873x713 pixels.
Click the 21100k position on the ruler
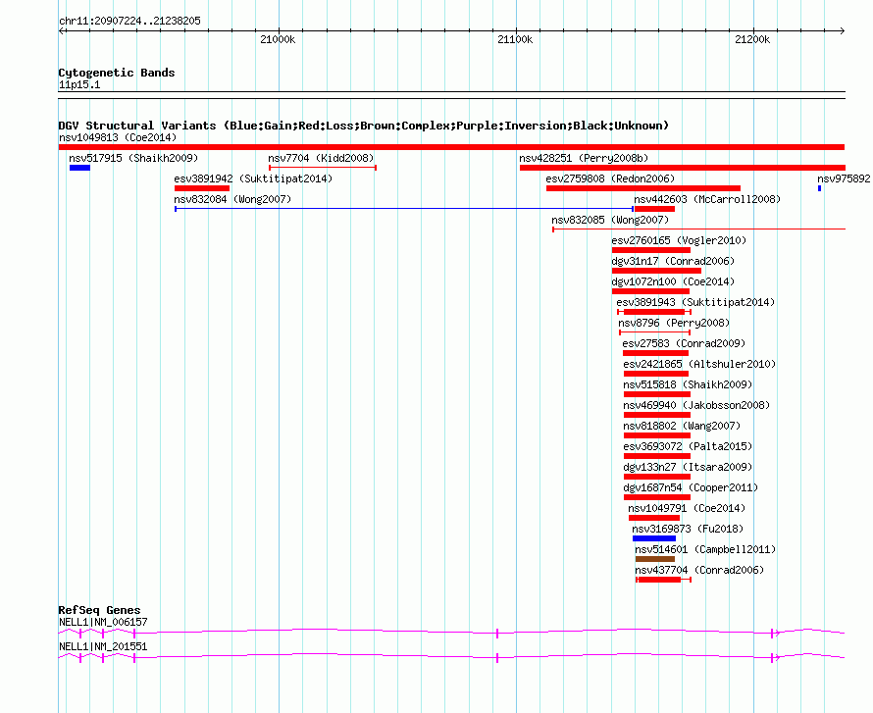pos(515,39)
